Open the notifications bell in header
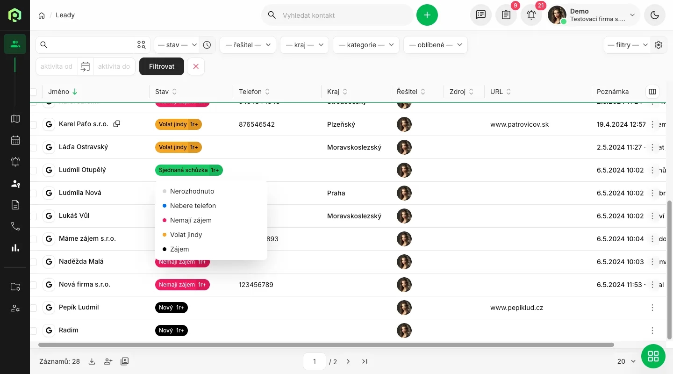This screenshot has width=673, height=374. pyautogui.click(x=531, y=15)
